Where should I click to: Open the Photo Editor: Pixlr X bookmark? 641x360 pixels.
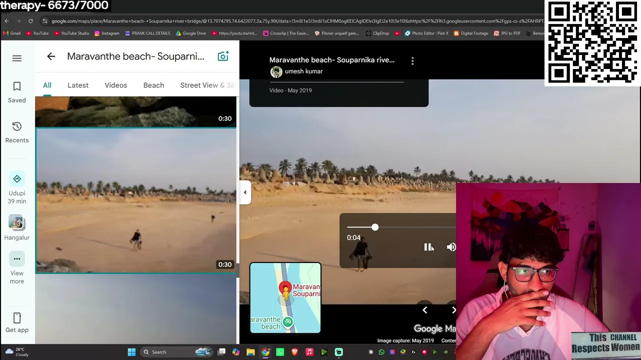coord(427,33)
